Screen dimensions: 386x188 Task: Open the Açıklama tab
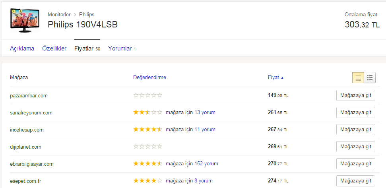point(22,48)
